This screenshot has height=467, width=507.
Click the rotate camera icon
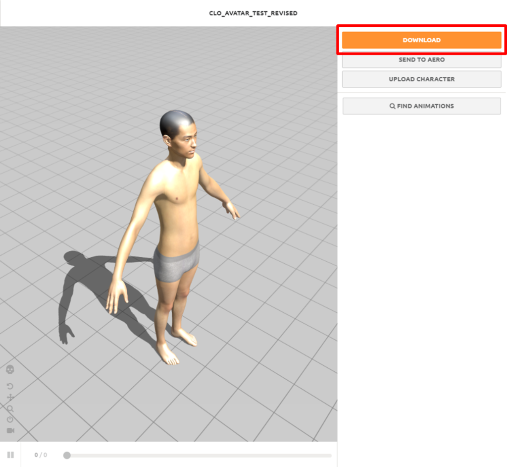pos(10,386)
